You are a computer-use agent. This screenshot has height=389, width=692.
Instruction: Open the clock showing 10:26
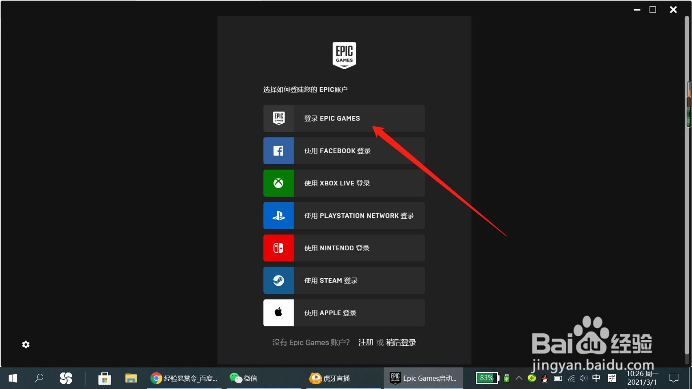click(642, 378)
